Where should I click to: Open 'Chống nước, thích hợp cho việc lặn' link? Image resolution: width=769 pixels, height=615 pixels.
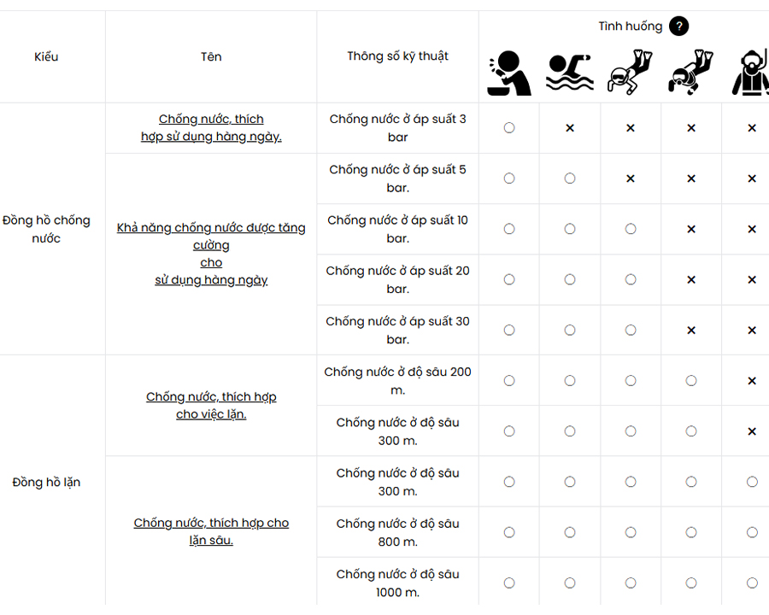211,405
